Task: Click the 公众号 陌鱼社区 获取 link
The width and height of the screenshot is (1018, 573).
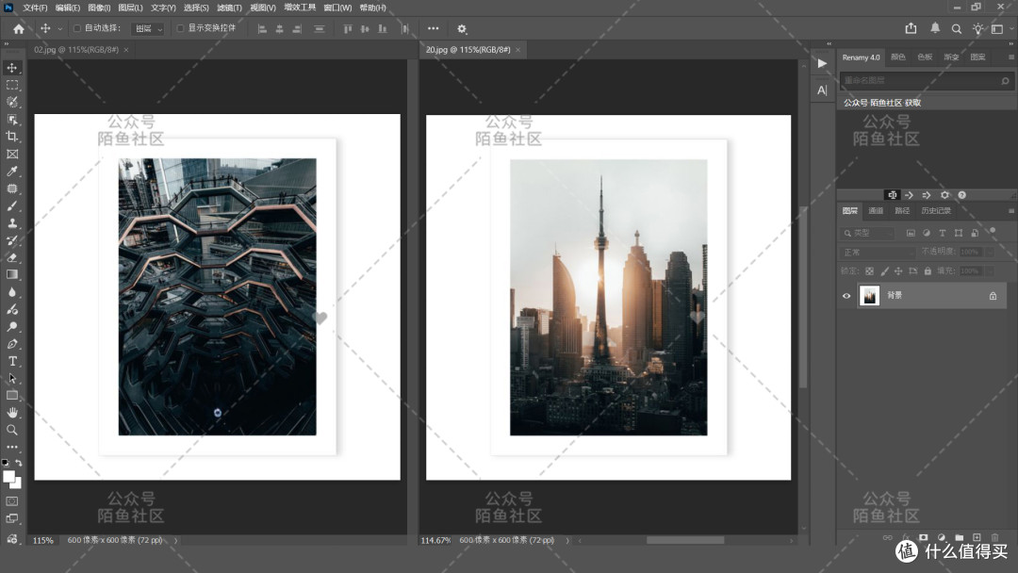Action: [x=881, y=103]
